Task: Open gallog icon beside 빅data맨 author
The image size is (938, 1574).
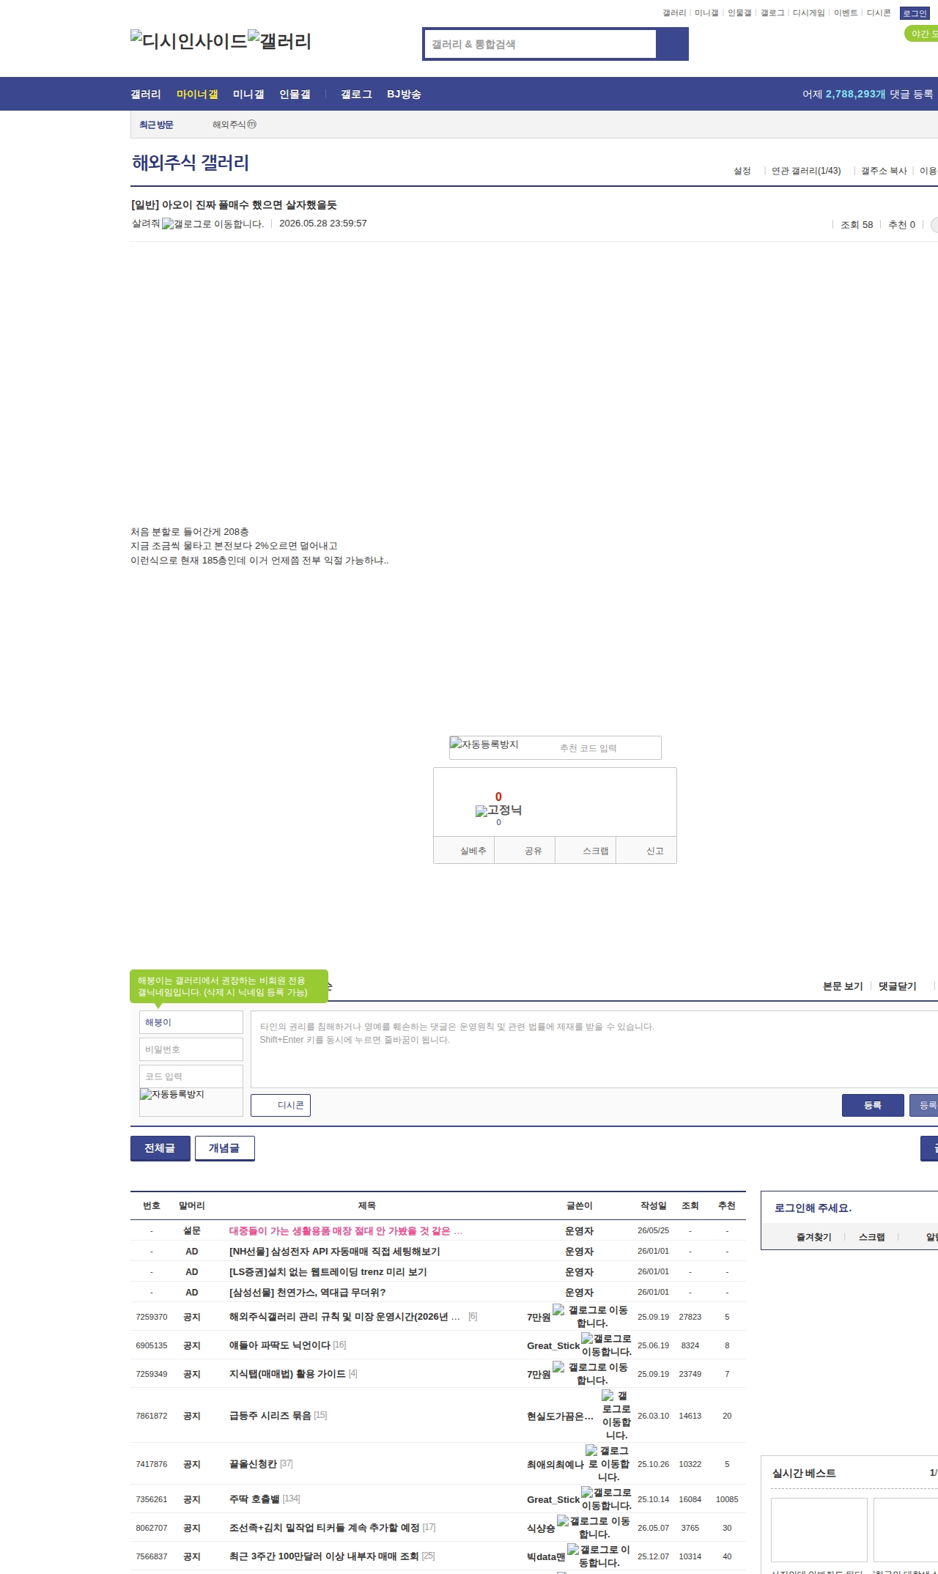Action: point(599,1556)
